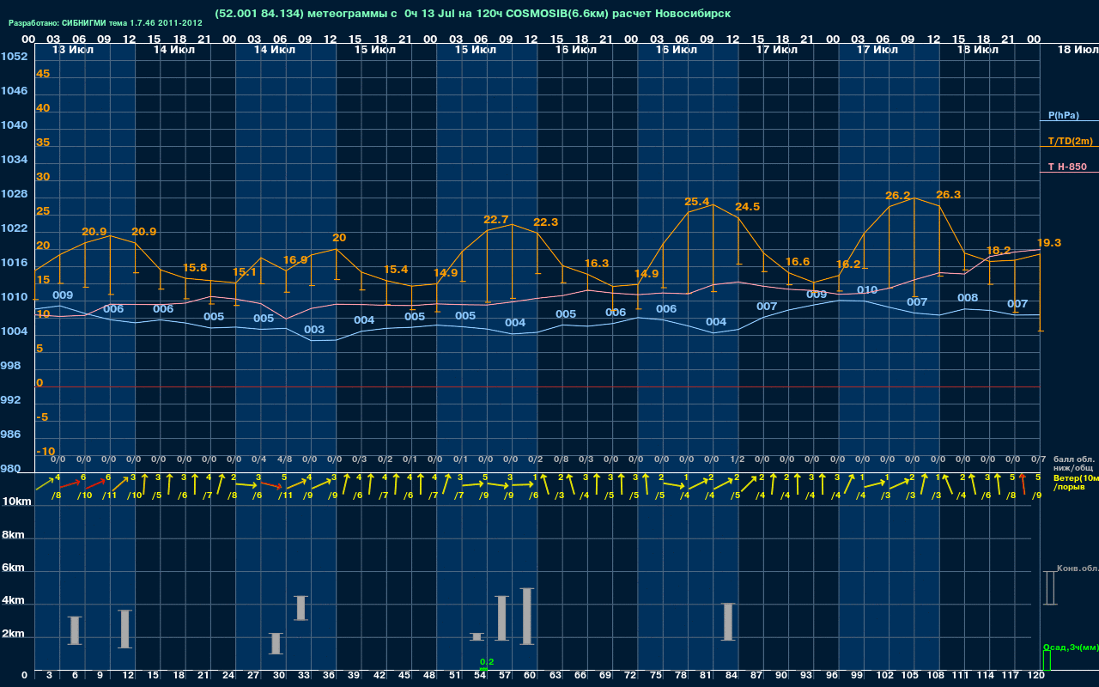Screen dimensions: 1099x687
Task: Click hour 84 on the bottom axis
Action: coord(732,677)
